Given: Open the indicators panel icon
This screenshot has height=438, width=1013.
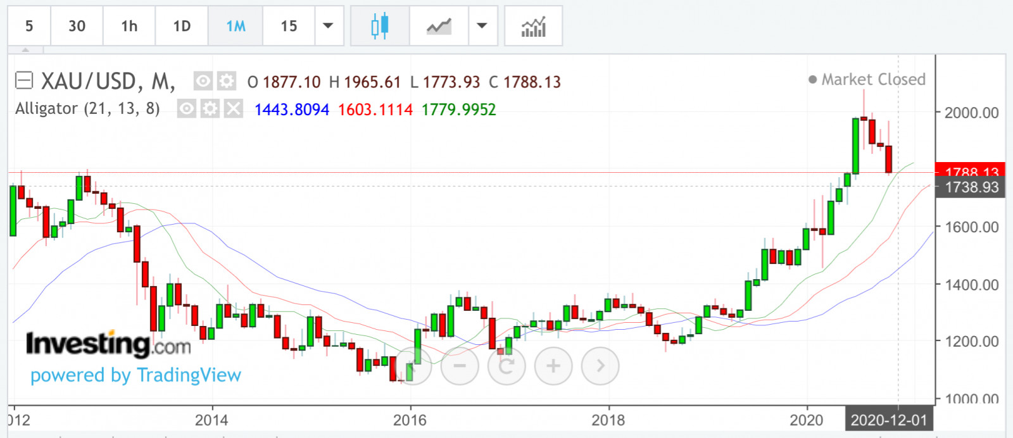Looking at the screenshot, I should click(533, 26).
